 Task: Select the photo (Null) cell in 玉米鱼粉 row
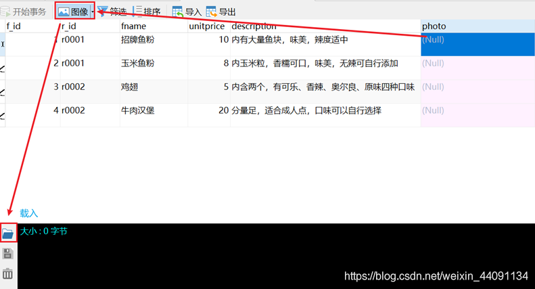click(x=478, y=68)
